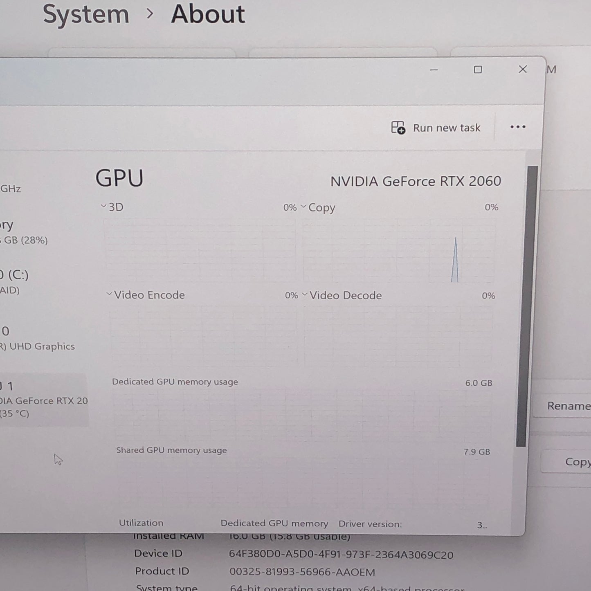Click the Product ID value in Settings
The height and width of the screenshot is (591, 591).
click(302, 572)
